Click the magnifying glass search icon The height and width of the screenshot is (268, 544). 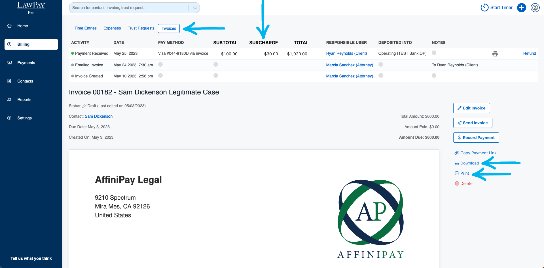195,8
